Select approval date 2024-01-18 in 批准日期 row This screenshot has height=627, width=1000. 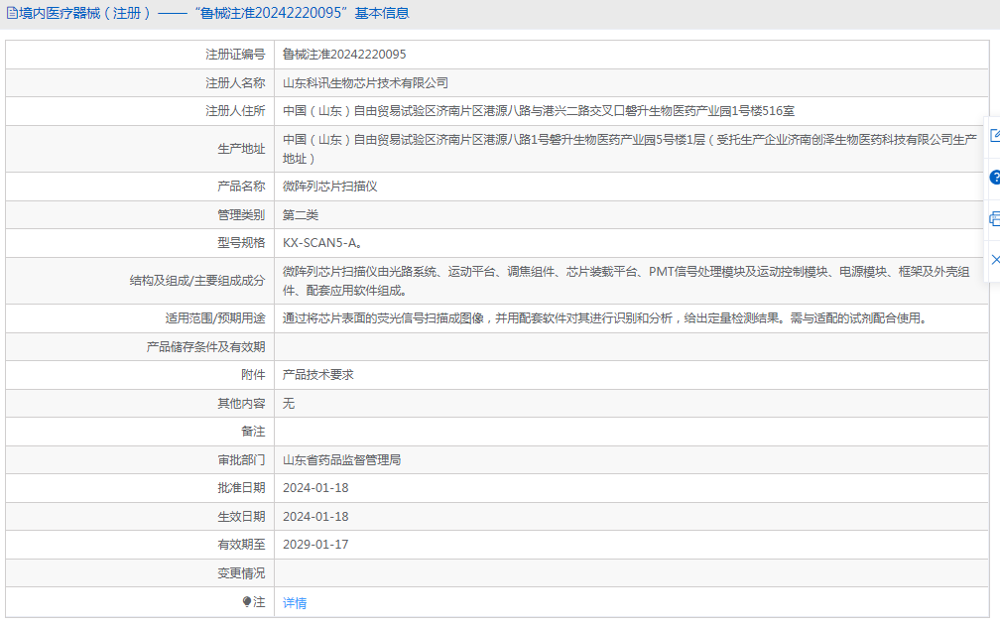[315, 488]
